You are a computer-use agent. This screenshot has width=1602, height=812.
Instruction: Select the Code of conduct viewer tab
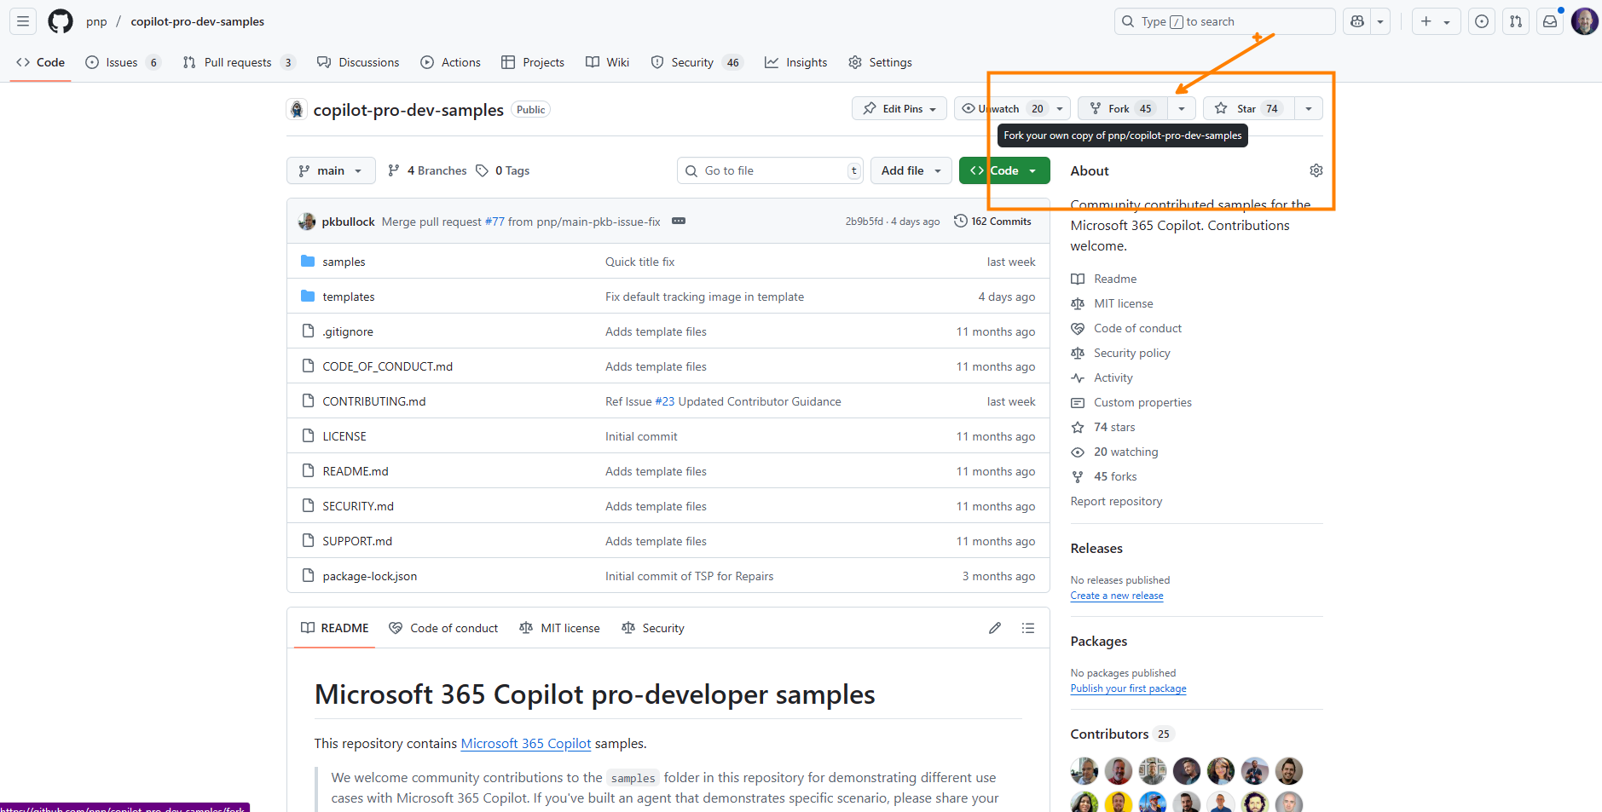pyautogui.click(x=443, y=628)
